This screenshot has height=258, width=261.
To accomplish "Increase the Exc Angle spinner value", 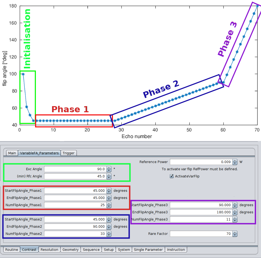I will [109, 168].
